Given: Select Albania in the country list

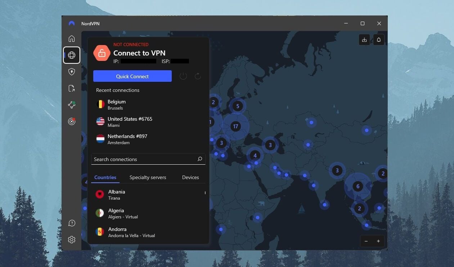Looking at the screenshot, I should 148,195.
